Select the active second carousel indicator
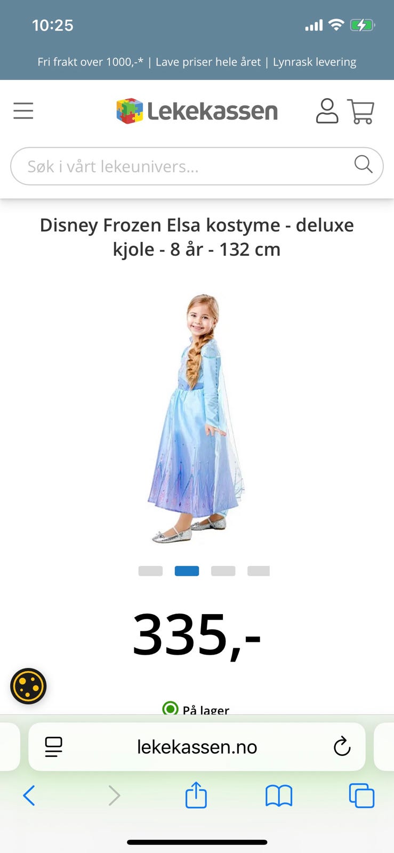Screen dimensions: 394x853 coord(187,571)
